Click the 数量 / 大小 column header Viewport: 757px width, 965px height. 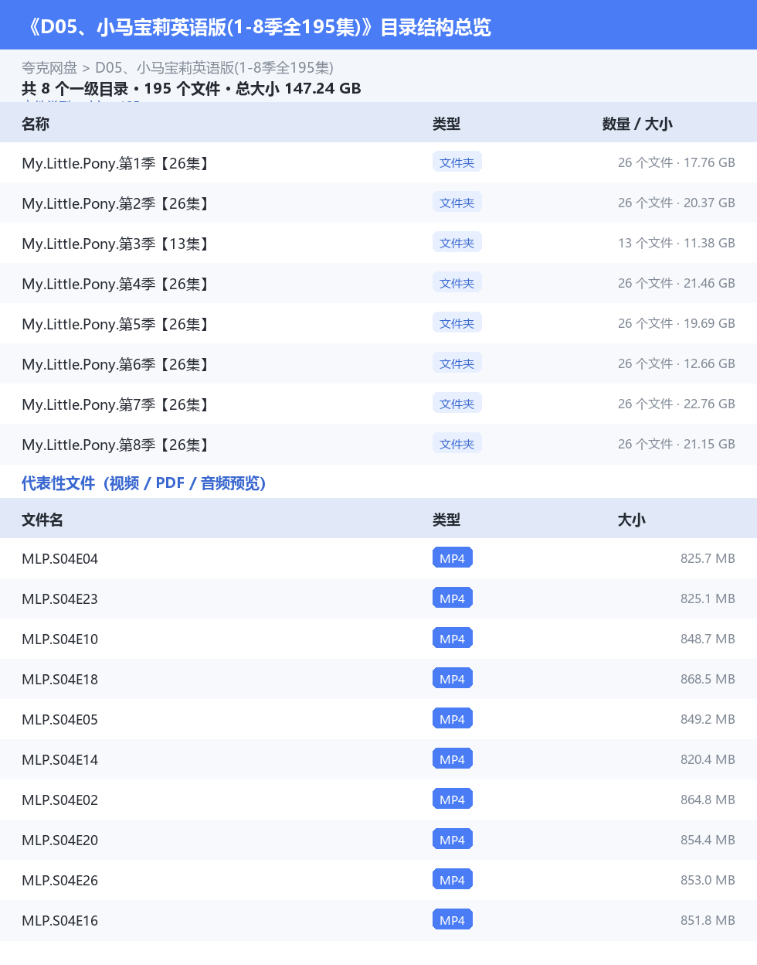click(x=637, y=124)
